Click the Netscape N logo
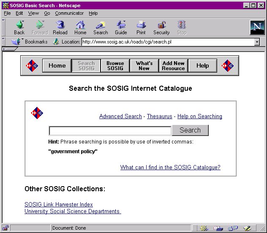This screenshot has width=267, height=233. click(257, 27)
